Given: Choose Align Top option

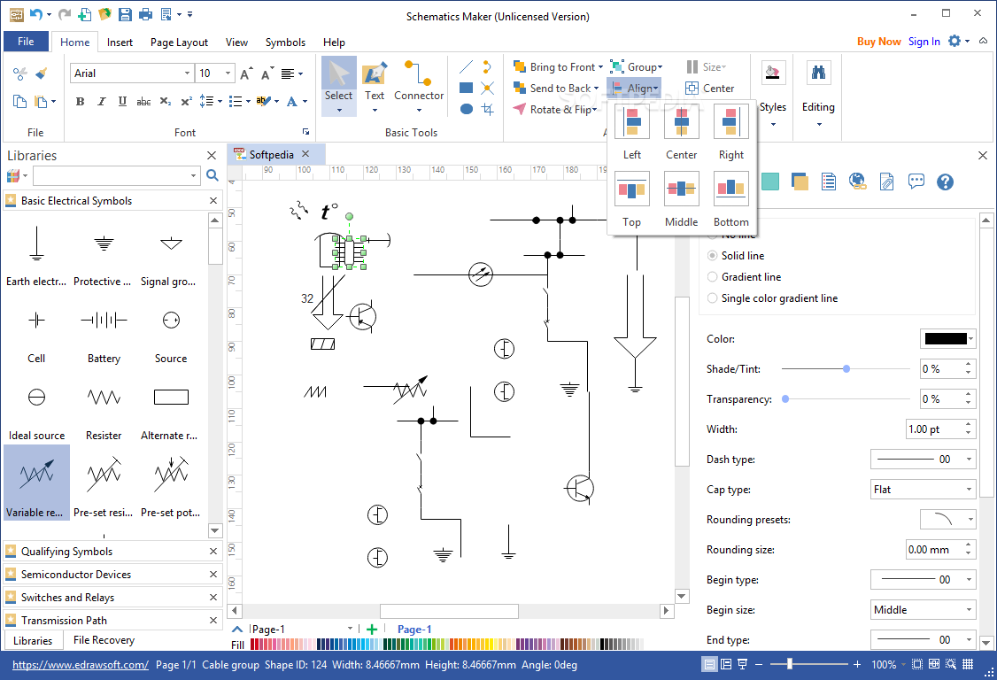Looking at the screenshot, I should (x=631, y=200).
